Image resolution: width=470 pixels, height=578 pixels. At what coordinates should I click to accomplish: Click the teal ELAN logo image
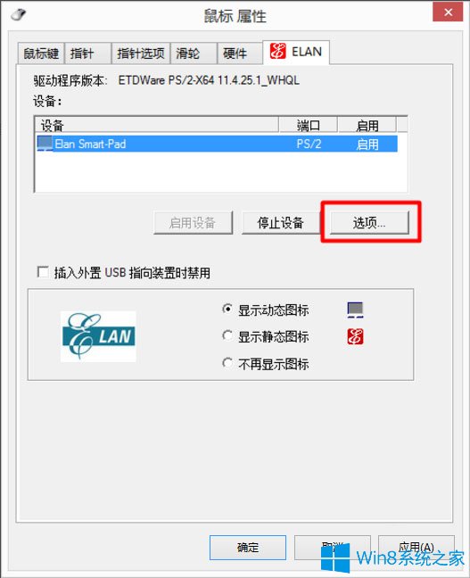pos(98,336)
